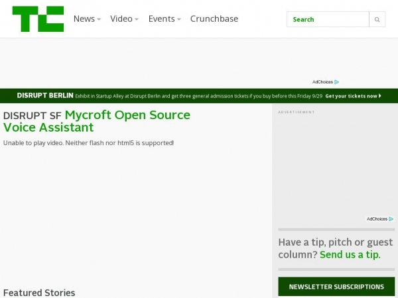Click into the Search input field
This screenshot has width=398, height=298.
pos(328,19)
